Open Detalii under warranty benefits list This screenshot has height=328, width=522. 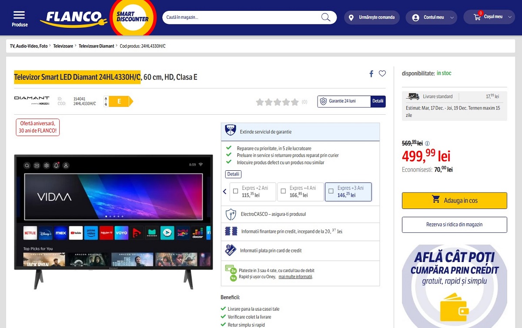pos(233,174)
